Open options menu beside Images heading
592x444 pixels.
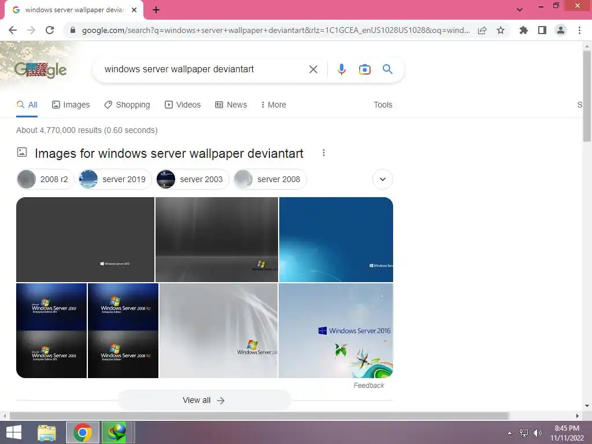point(324,153)
